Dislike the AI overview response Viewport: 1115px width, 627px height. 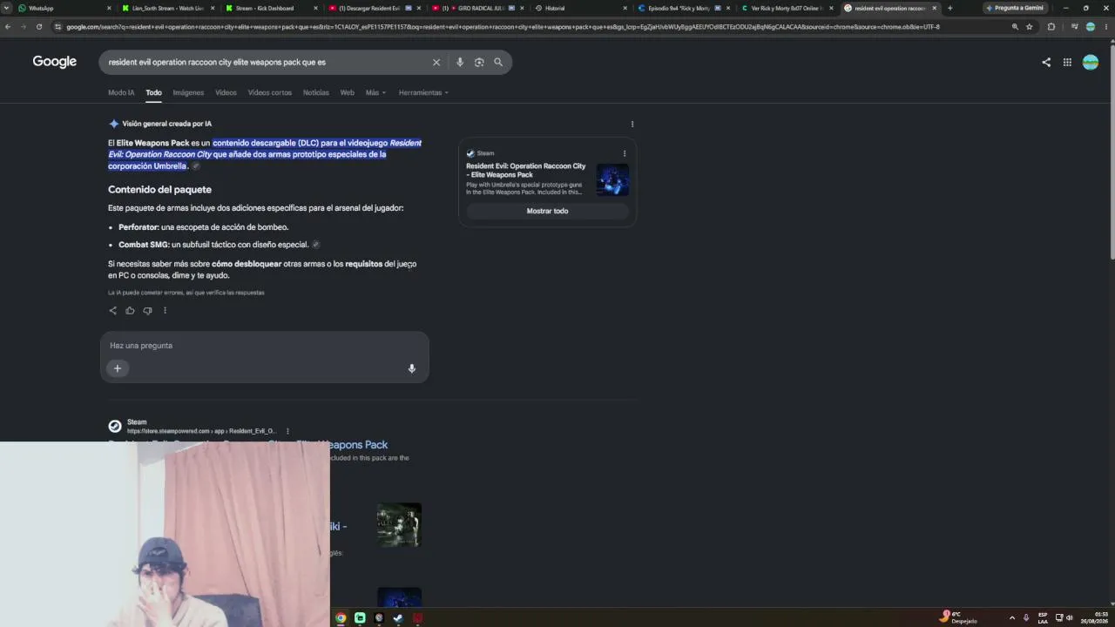click(x=147, y=310)
